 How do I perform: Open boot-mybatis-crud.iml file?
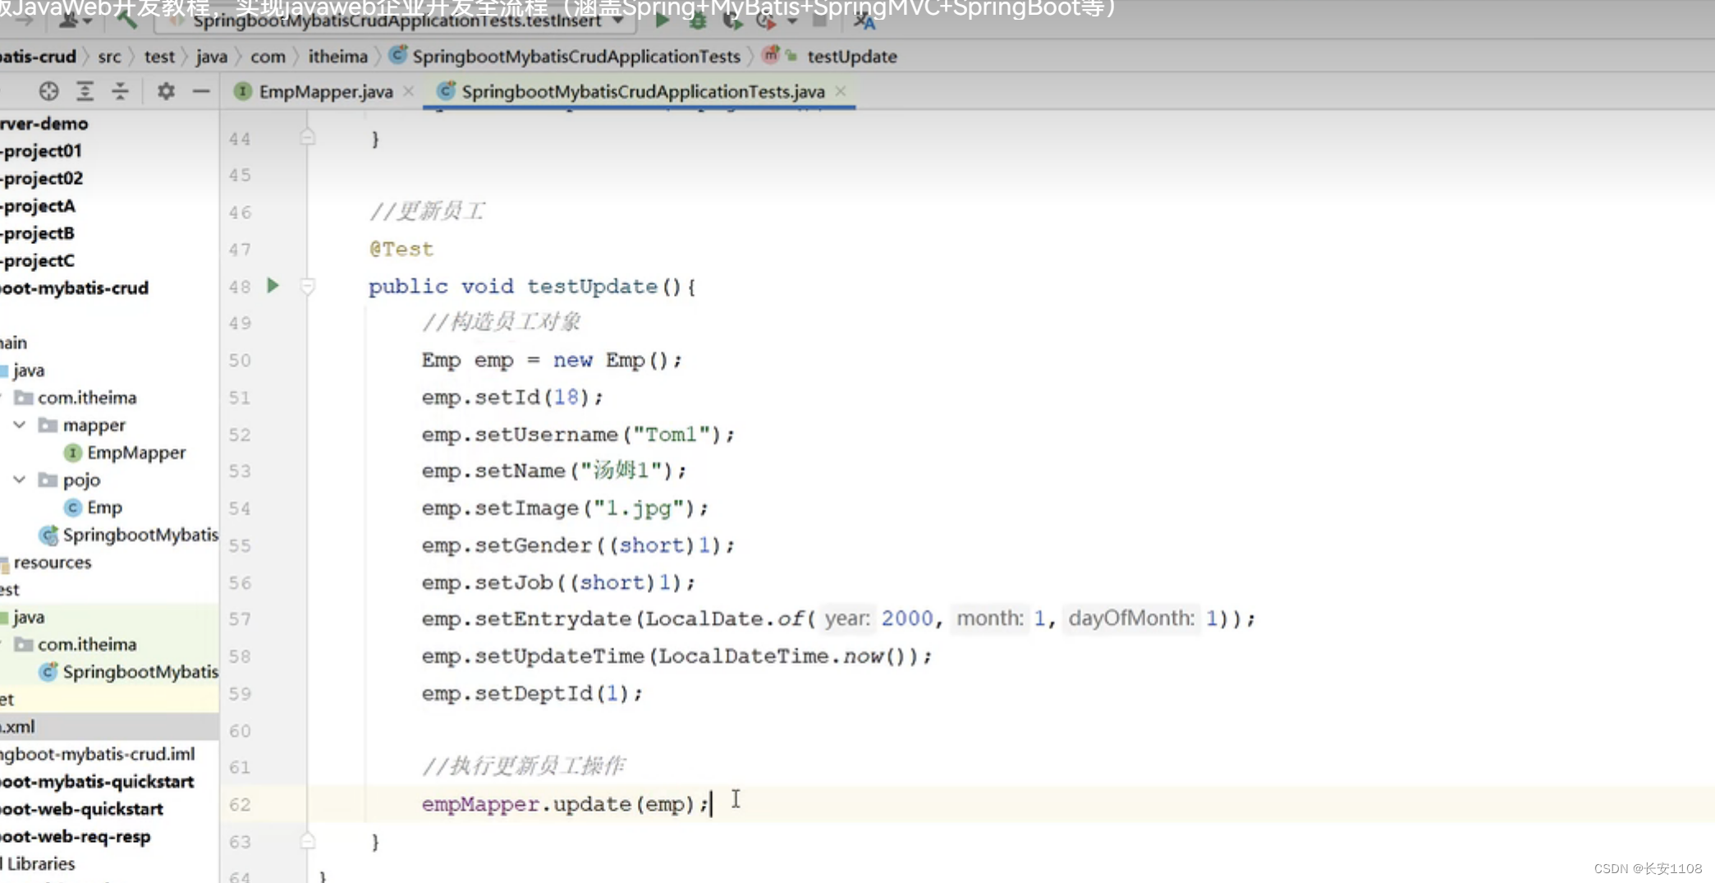(98, 754)
